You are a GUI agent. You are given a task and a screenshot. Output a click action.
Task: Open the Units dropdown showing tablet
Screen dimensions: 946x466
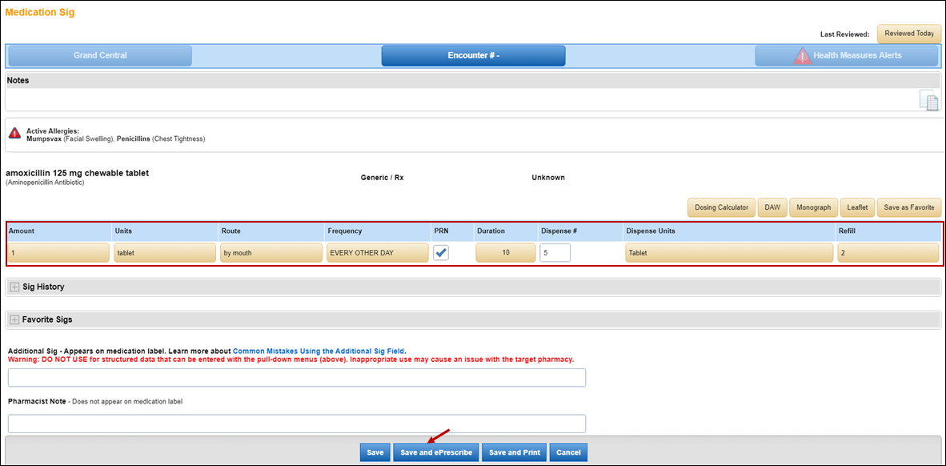[x=164, y=253]
